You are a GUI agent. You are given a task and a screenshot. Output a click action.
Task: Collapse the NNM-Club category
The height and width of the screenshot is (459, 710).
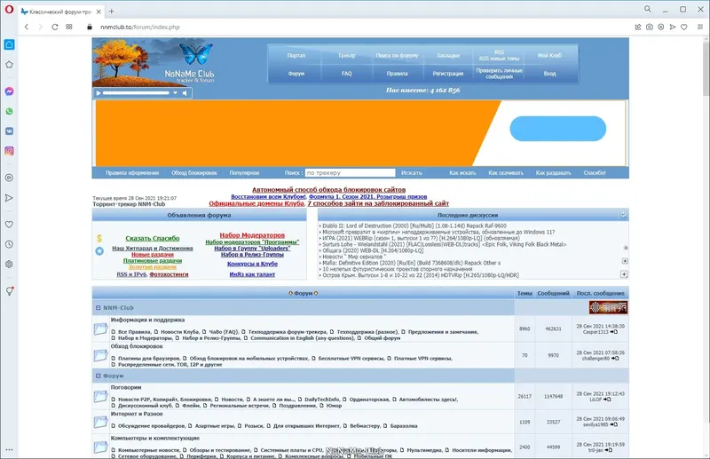(x=98, y=308)
